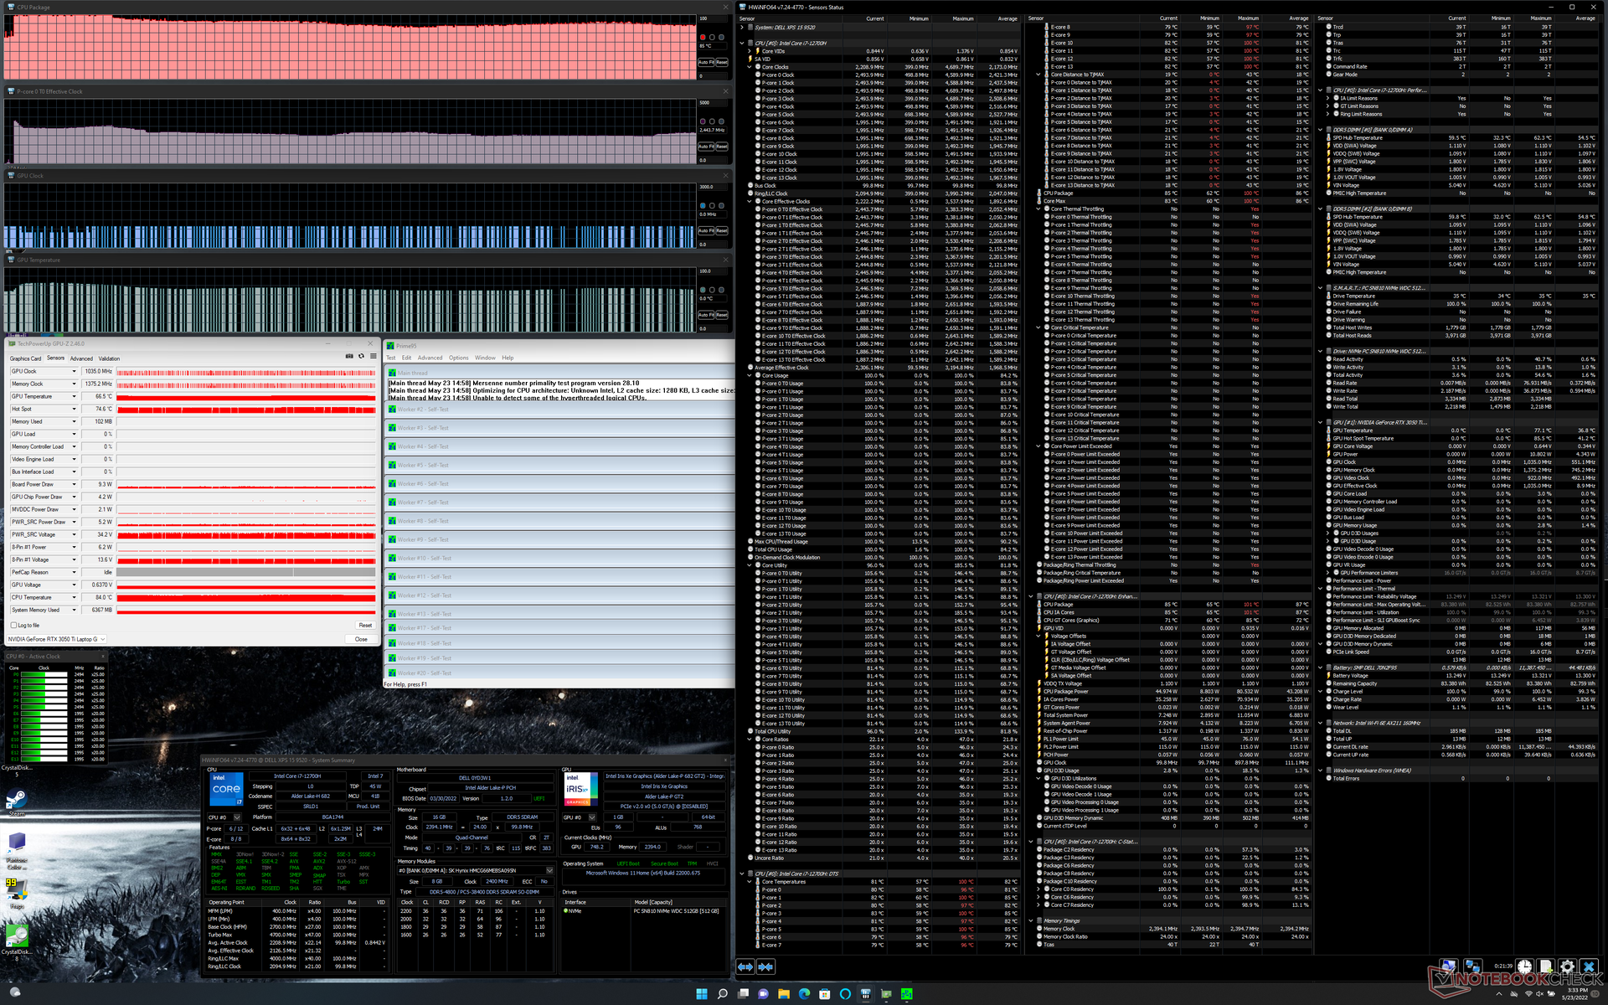The width and height of the screenshot is (1608, 1005).
Task: Click GPU-Z Reset button
Action: [365, 625]
